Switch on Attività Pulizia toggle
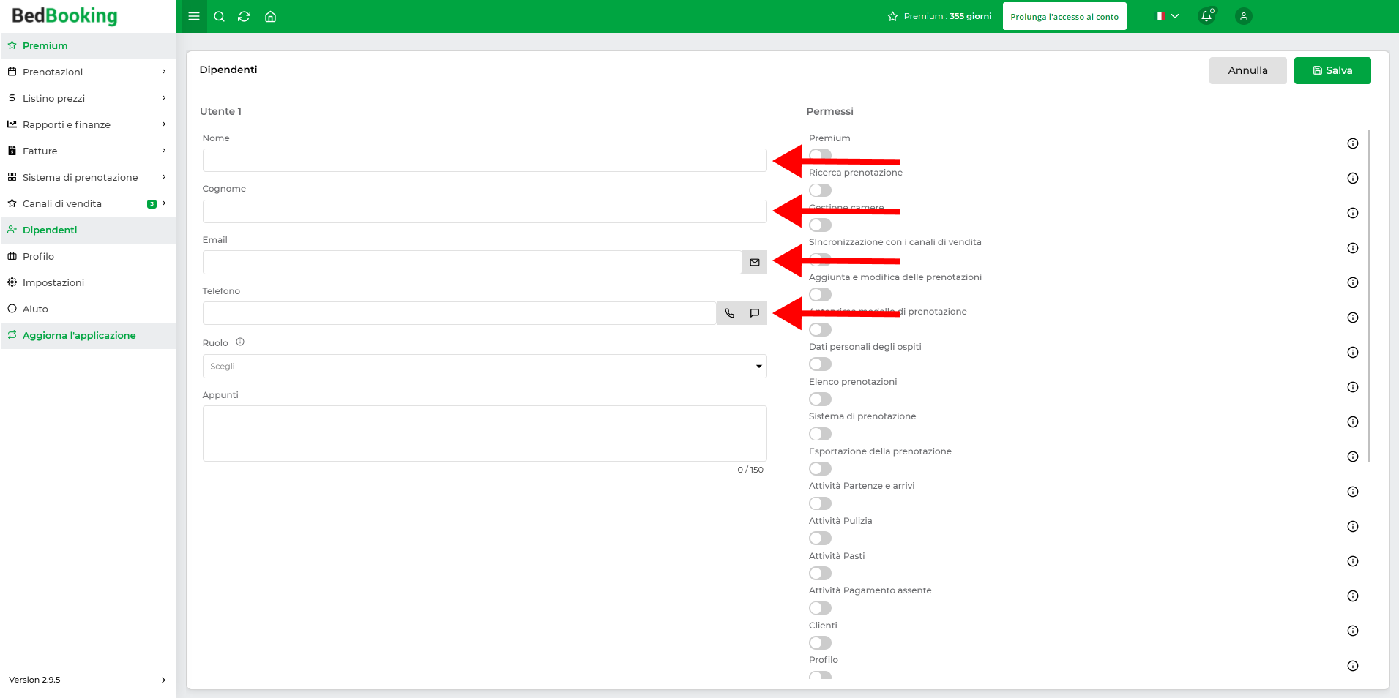The image size is (1399, 698). (x=820, y=538)
